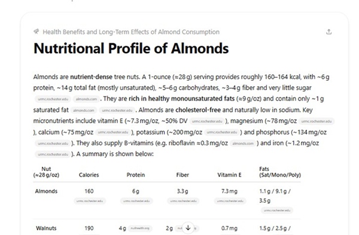Open citation under Almonds protein 6 g

(x=136, y=201)
